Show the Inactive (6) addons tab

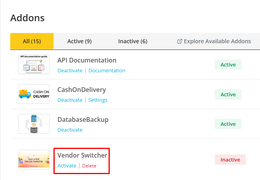pos(133,41)
